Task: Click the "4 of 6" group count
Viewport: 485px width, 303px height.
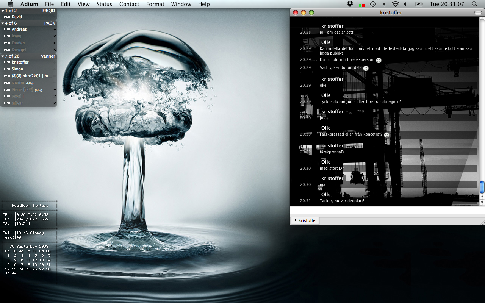Action: coord(11,23)
